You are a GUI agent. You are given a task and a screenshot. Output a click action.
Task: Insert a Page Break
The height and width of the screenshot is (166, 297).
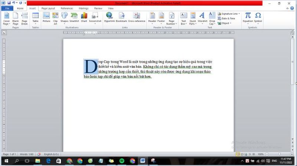point(25,19)
